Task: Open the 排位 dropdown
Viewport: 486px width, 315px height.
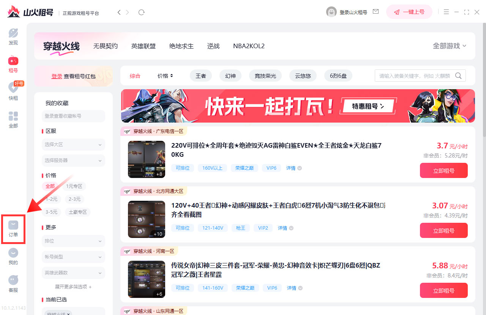Action: coord(73,241)
